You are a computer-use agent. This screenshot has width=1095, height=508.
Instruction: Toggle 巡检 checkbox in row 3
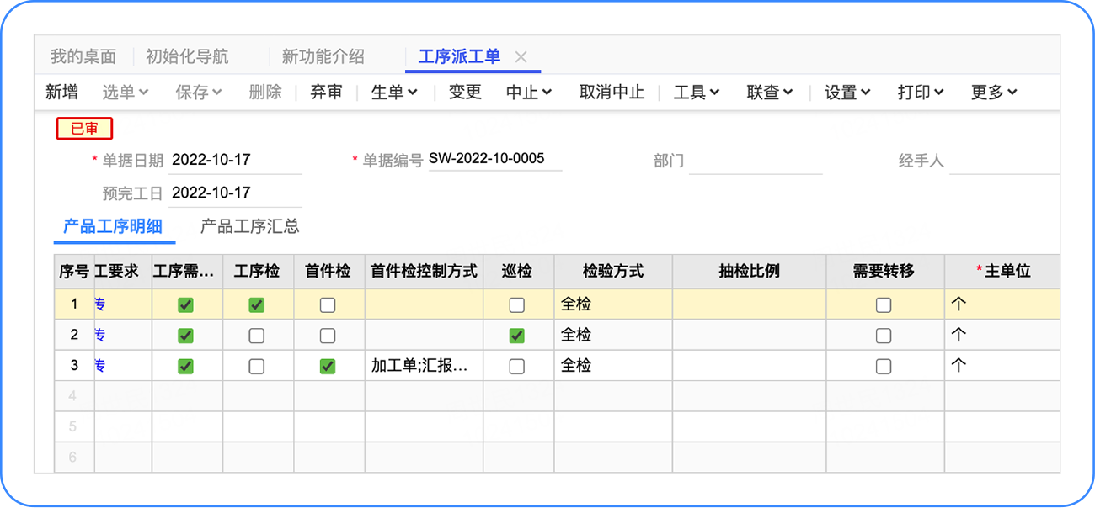click(x=517, y=367)
